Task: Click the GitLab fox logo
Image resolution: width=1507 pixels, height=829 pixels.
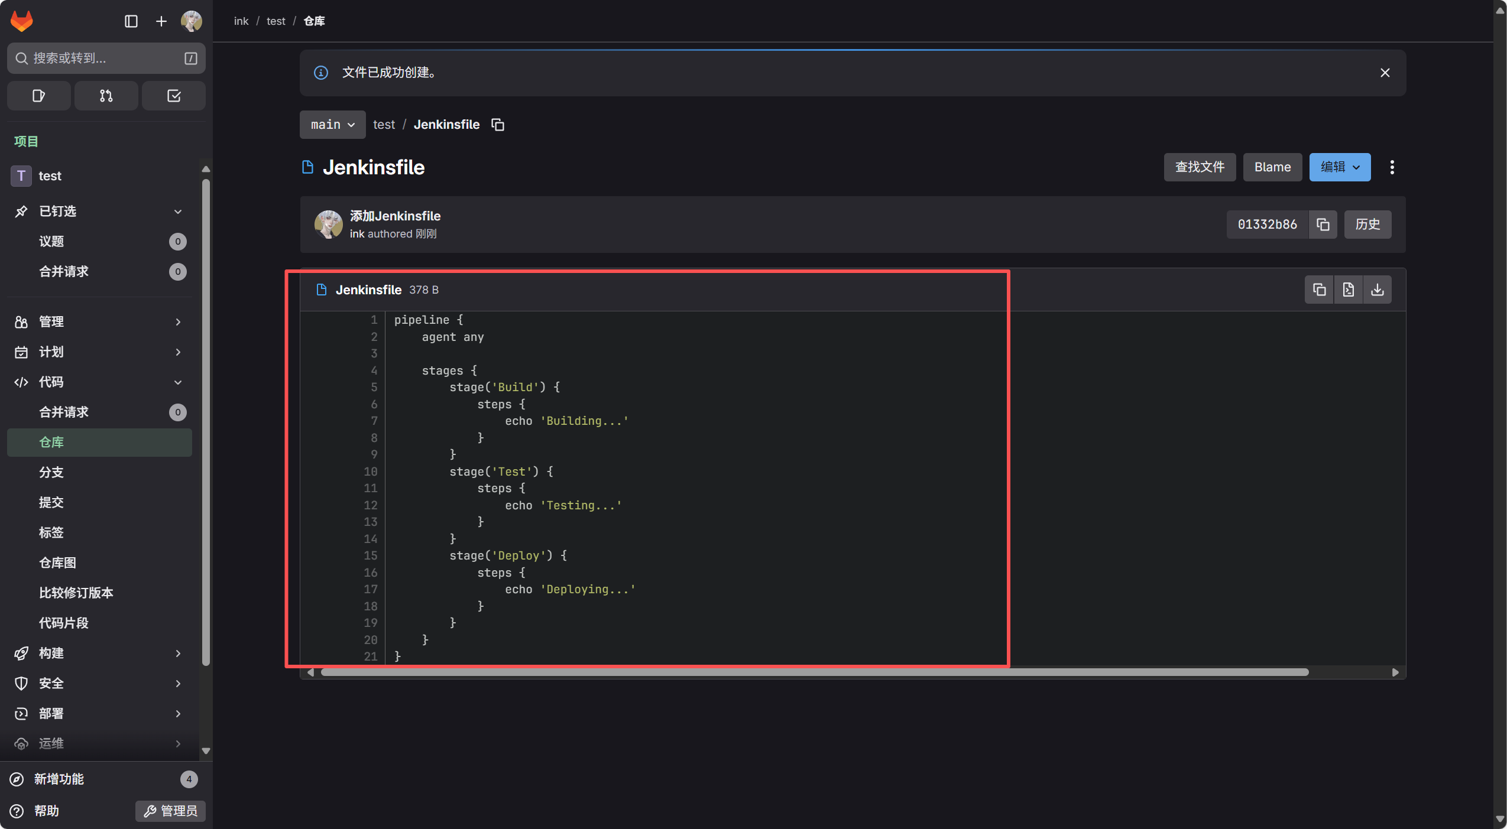Action: (22, 21)
